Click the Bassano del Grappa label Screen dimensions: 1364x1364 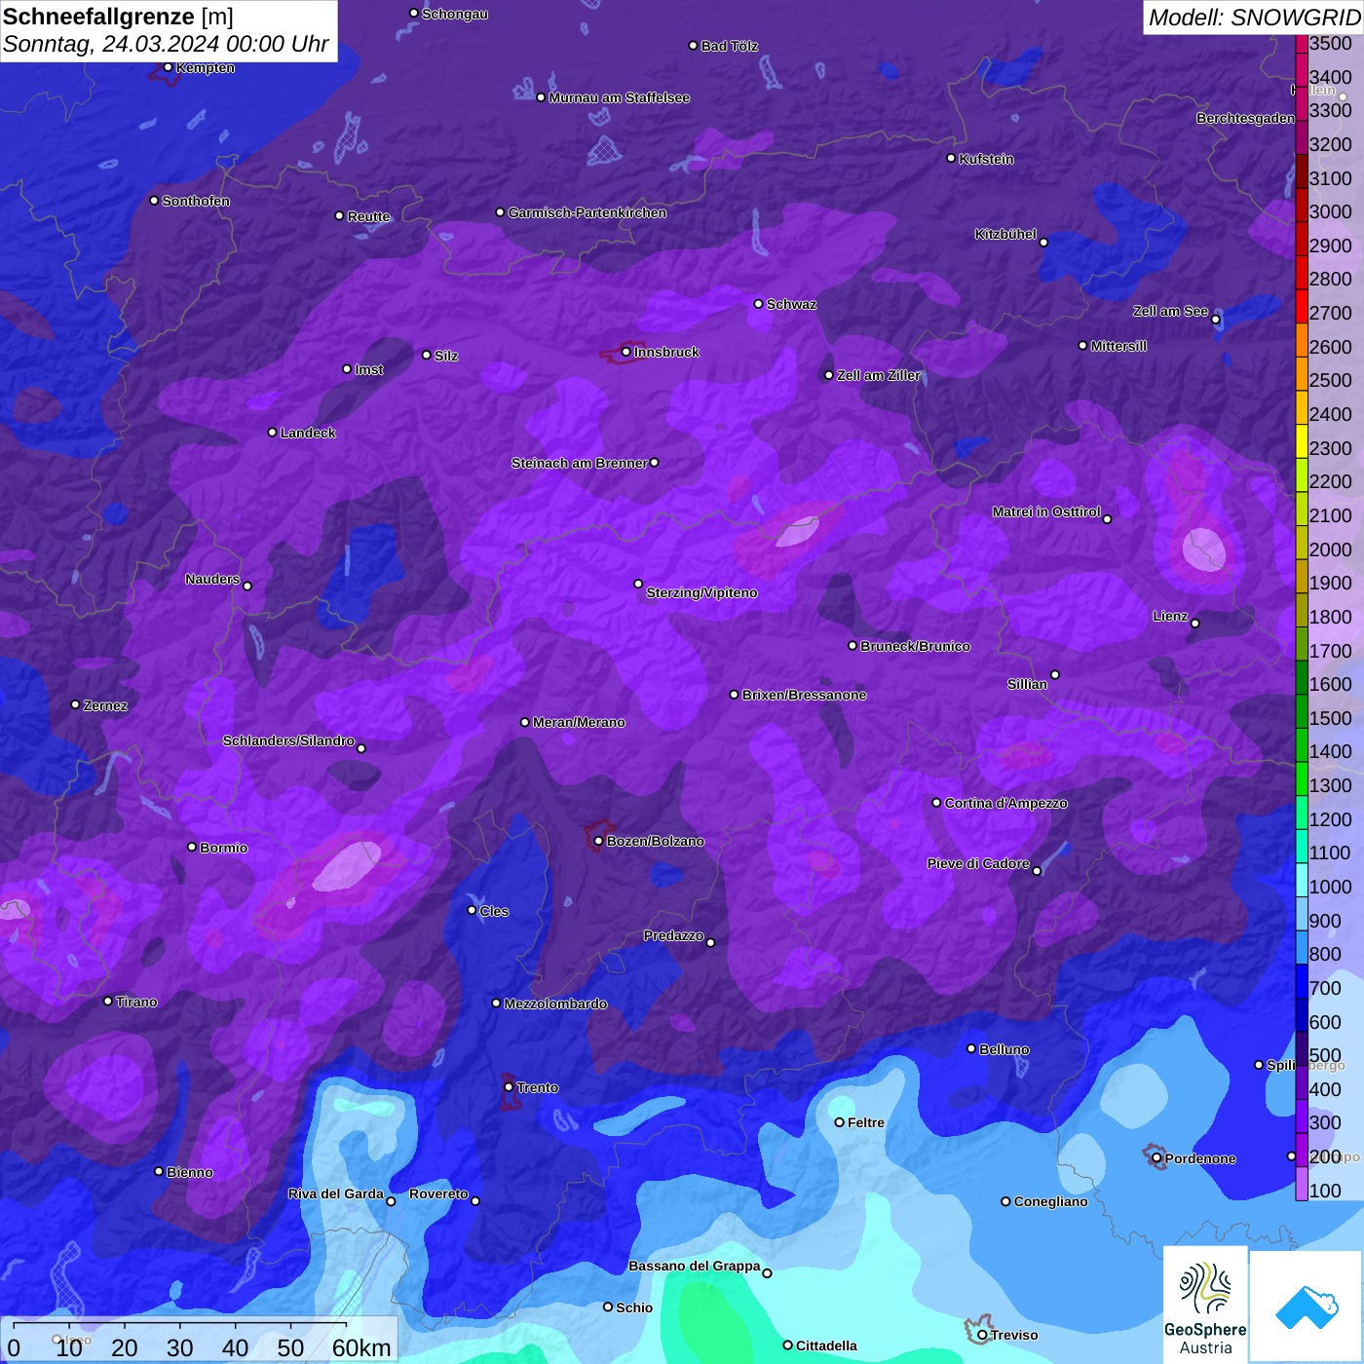695,1266
